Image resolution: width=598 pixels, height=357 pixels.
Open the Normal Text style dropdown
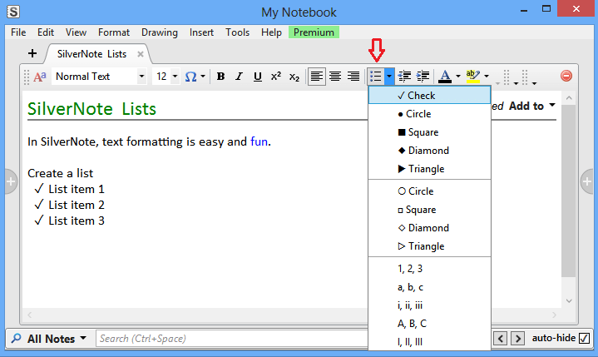tap(141, 77)
